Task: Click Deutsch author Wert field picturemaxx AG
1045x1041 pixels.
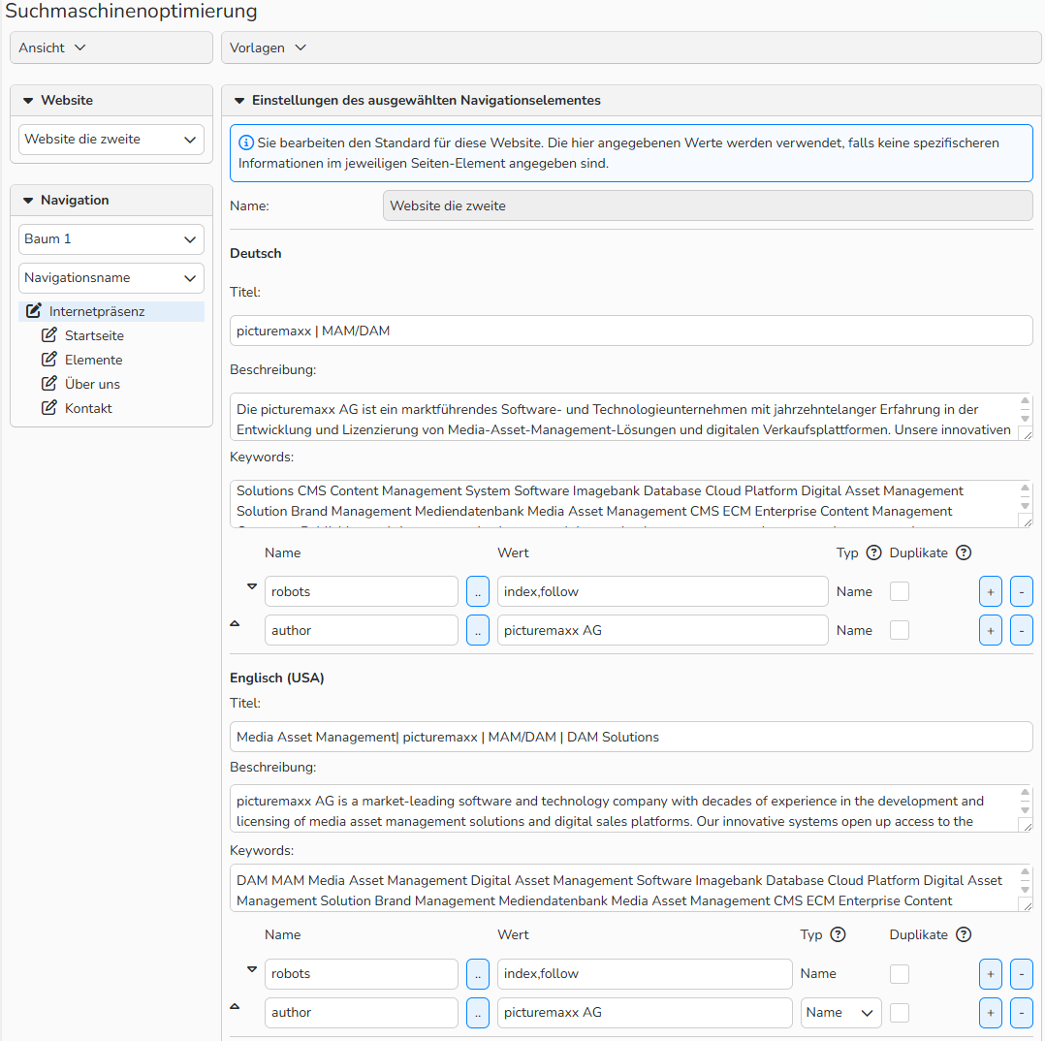Action: [x=662, y=630]
